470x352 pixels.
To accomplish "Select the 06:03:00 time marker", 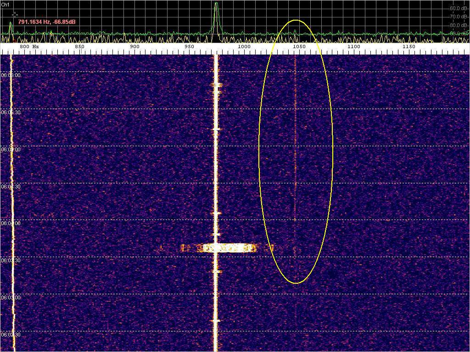I will click(11, 297).
